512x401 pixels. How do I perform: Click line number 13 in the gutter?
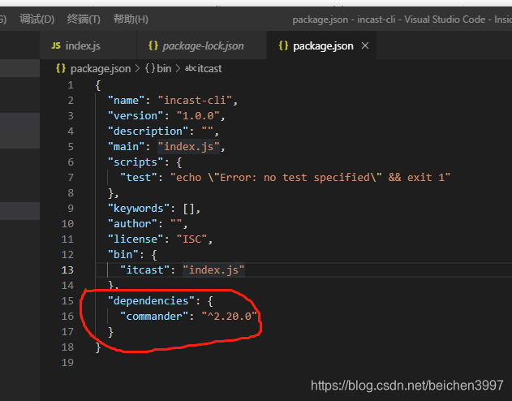[x=67, y=270]
